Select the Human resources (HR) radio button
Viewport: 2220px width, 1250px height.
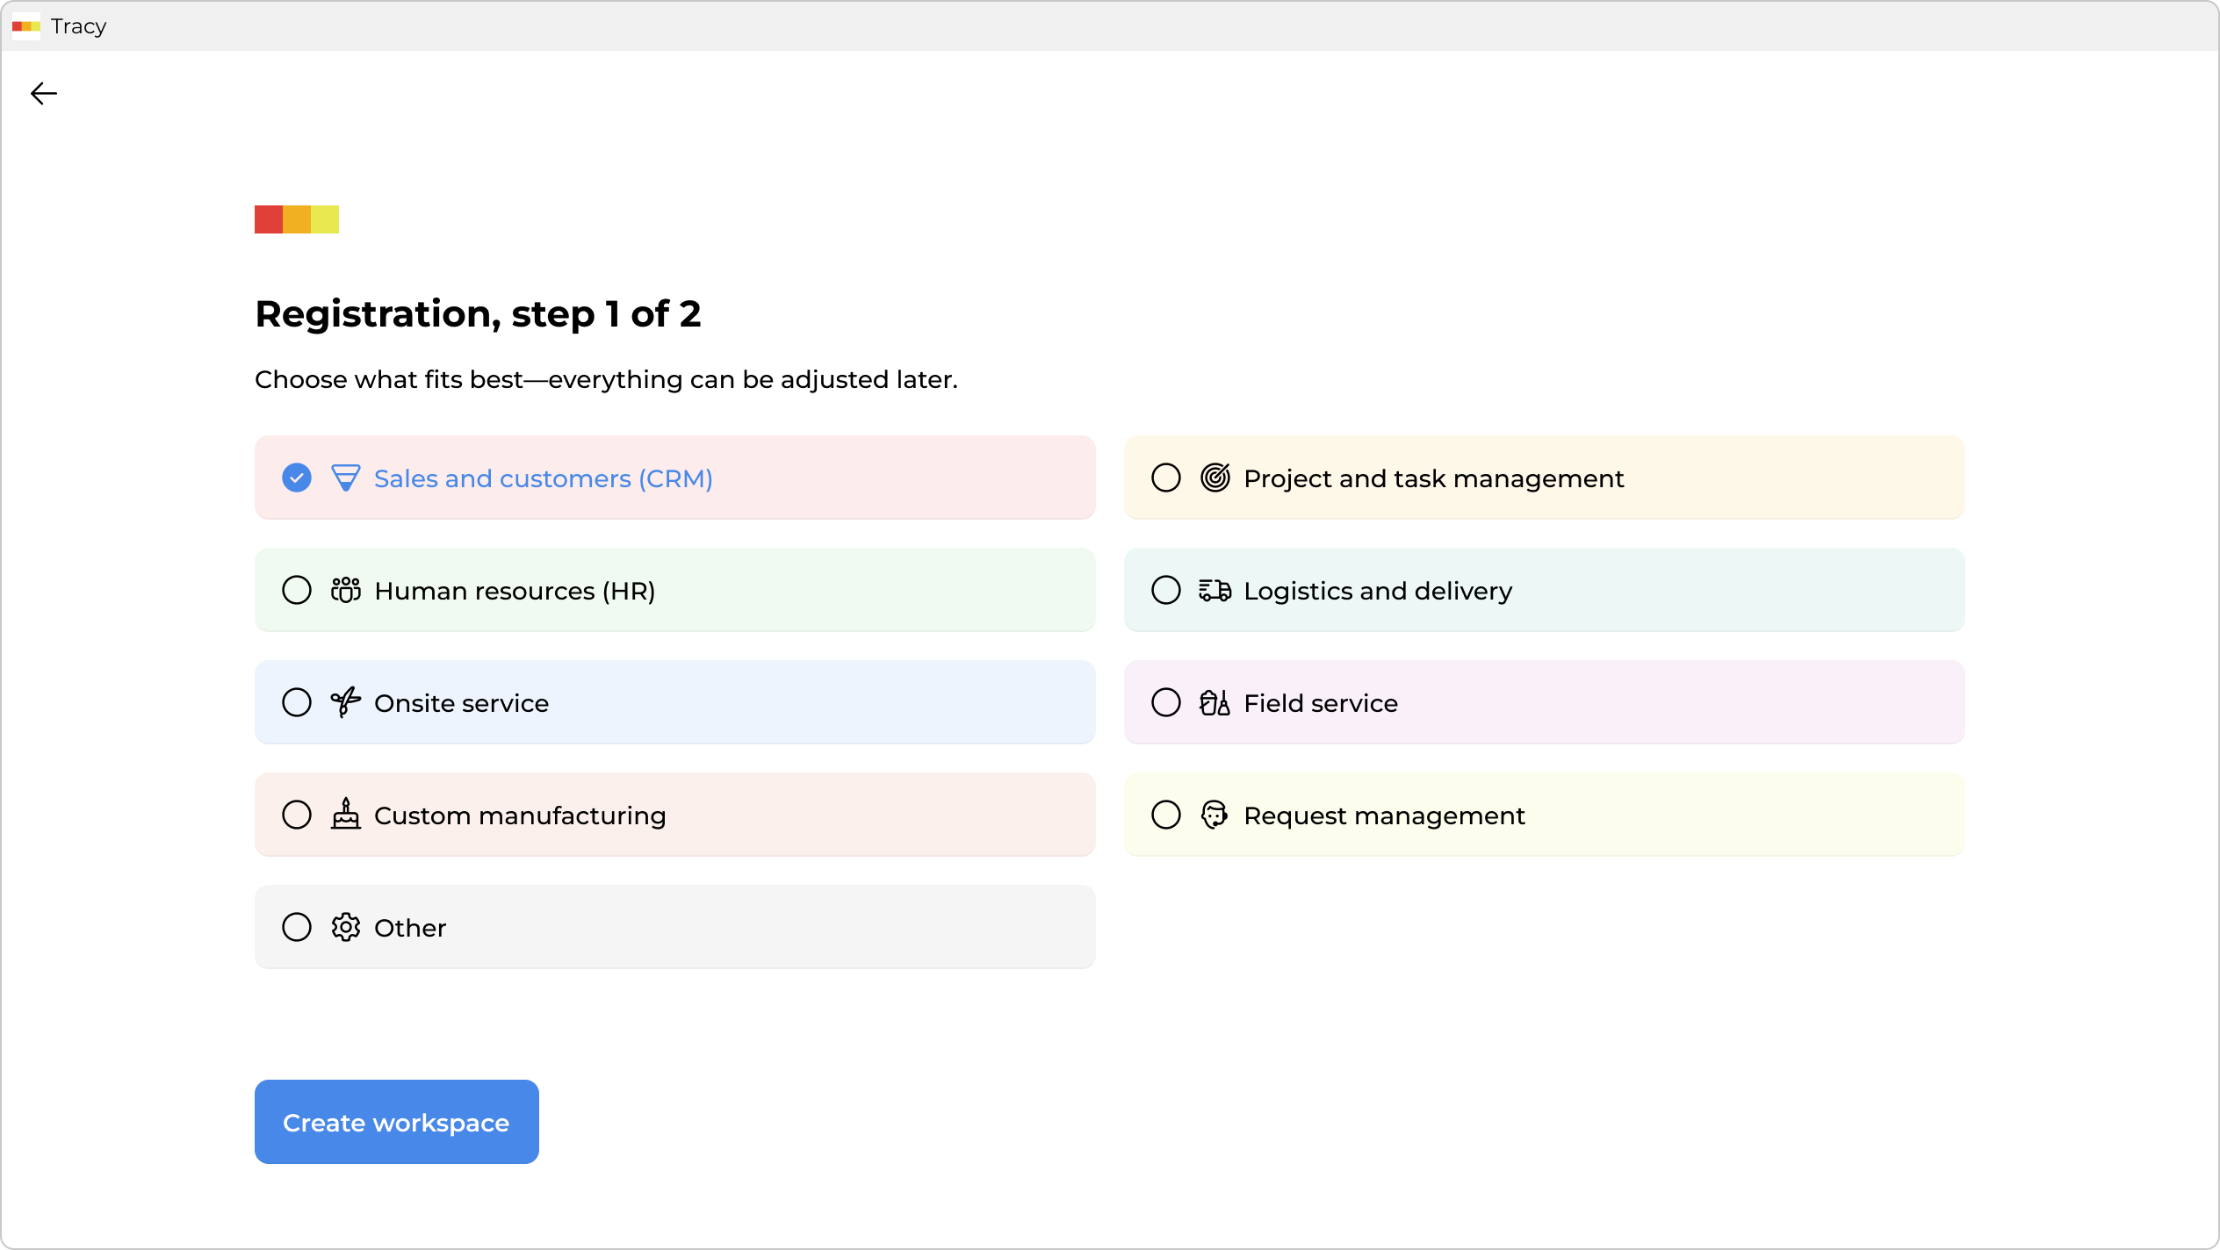tap(297, 591)
